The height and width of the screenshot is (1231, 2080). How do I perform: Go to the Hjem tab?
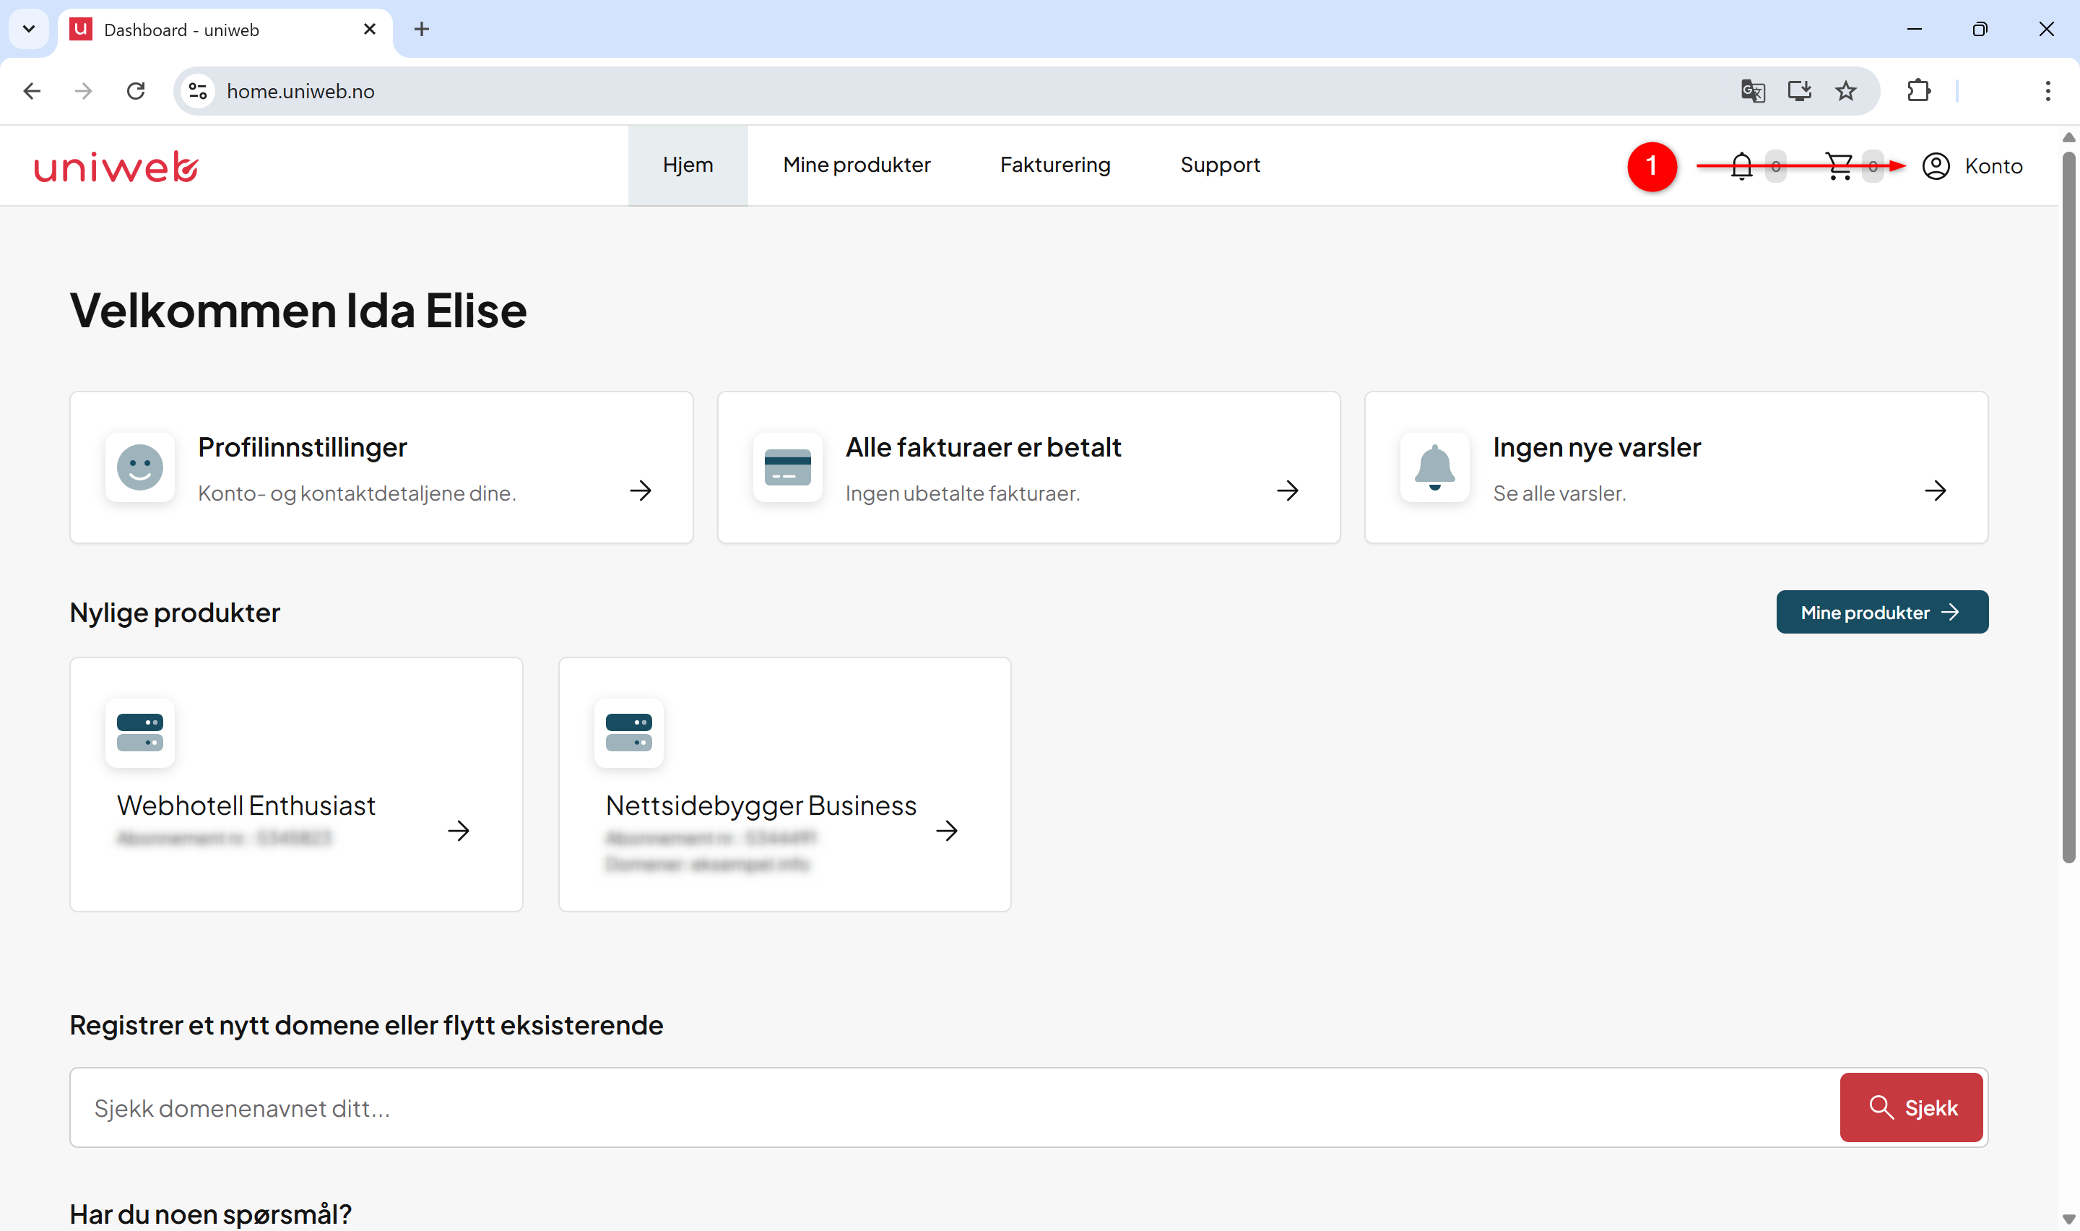point(688,165)
